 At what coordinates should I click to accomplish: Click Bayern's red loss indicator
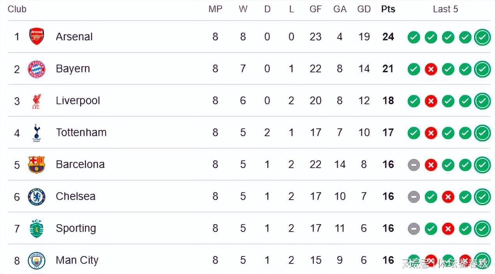pos(431,69)
